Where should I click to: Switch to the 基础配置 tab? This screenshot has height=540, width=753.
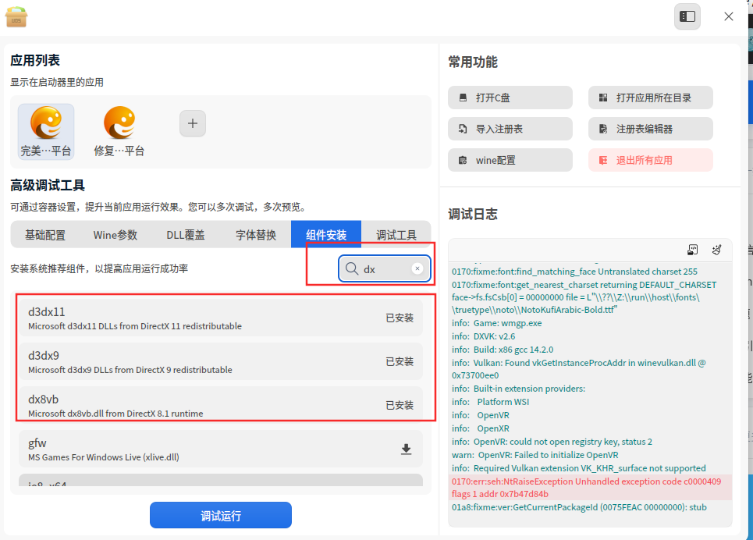pos(45,235)
